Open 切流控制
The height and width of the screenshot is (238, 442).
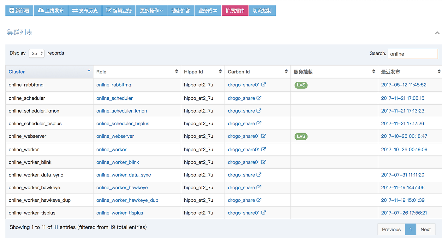262,10
